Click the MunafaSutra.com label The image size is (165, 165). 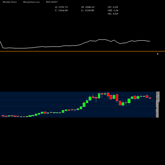coord(31,2)
